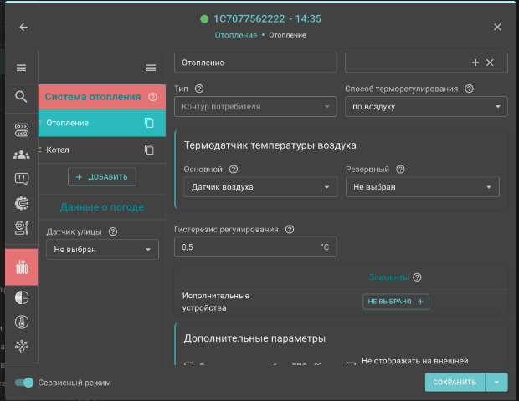Viewport: 519px width, 401px height.
Task: Click the Гистерезис регулирования input field
Action: click(x=247, y=247)
